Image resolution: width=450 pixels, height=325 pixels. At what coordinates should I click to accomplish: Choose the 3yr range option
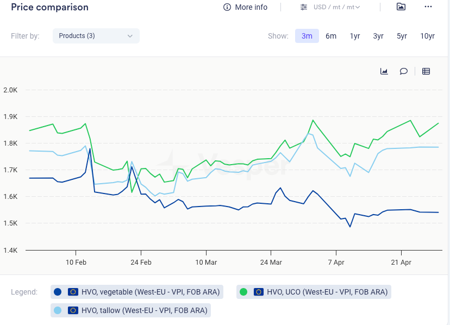coord(378,36)
